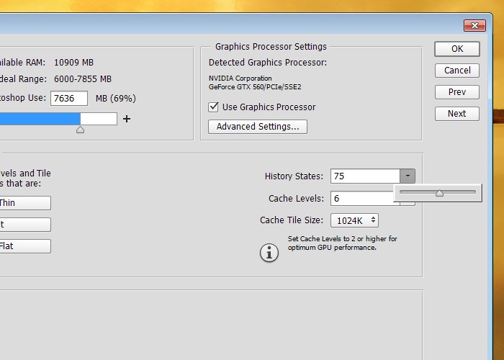
Task: Toggle the Use Graphics Processor checkbox
Action: pos(214,107)
